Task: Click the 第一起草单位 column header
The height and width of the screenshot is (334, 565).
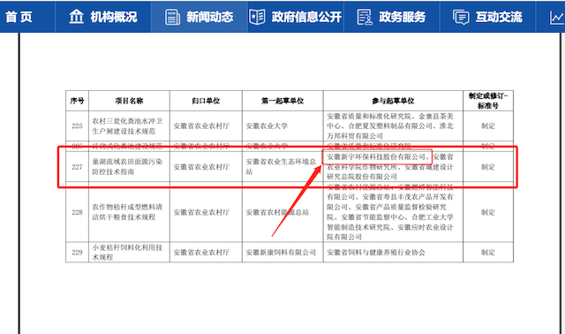Action: (282, 101)
